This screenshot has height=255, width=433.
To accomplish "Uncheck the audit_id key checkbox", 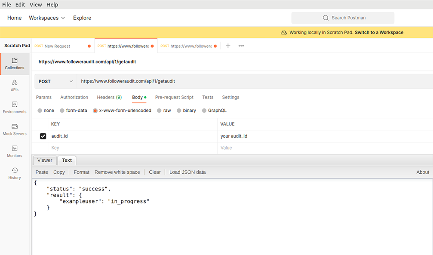I will [x=43, y=136].
